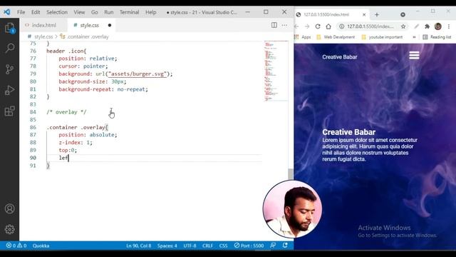
Task: Change encoding via UTF-8 status entry
Action: [190, 246]
